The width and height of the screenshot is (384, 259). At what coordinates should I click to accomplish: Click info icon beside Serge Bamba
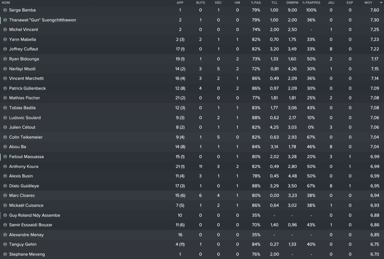pos(5,10)
